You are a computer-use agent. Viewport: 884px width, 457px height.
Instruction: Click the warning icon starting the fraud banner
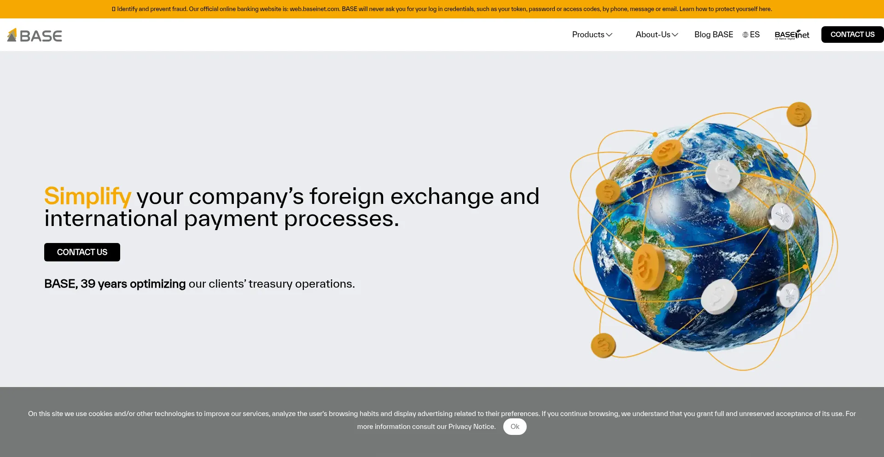[x=114, y=9]
